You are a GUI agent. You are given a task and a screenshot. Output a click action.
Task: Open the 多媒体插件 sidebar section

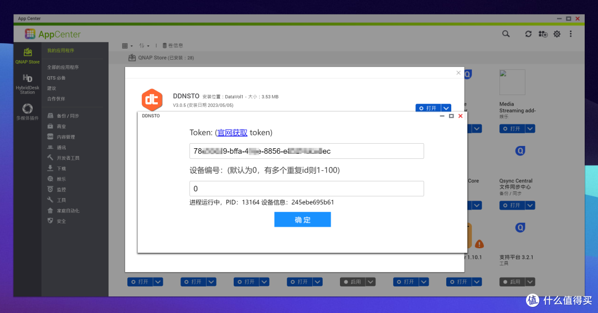coord(28,112)
